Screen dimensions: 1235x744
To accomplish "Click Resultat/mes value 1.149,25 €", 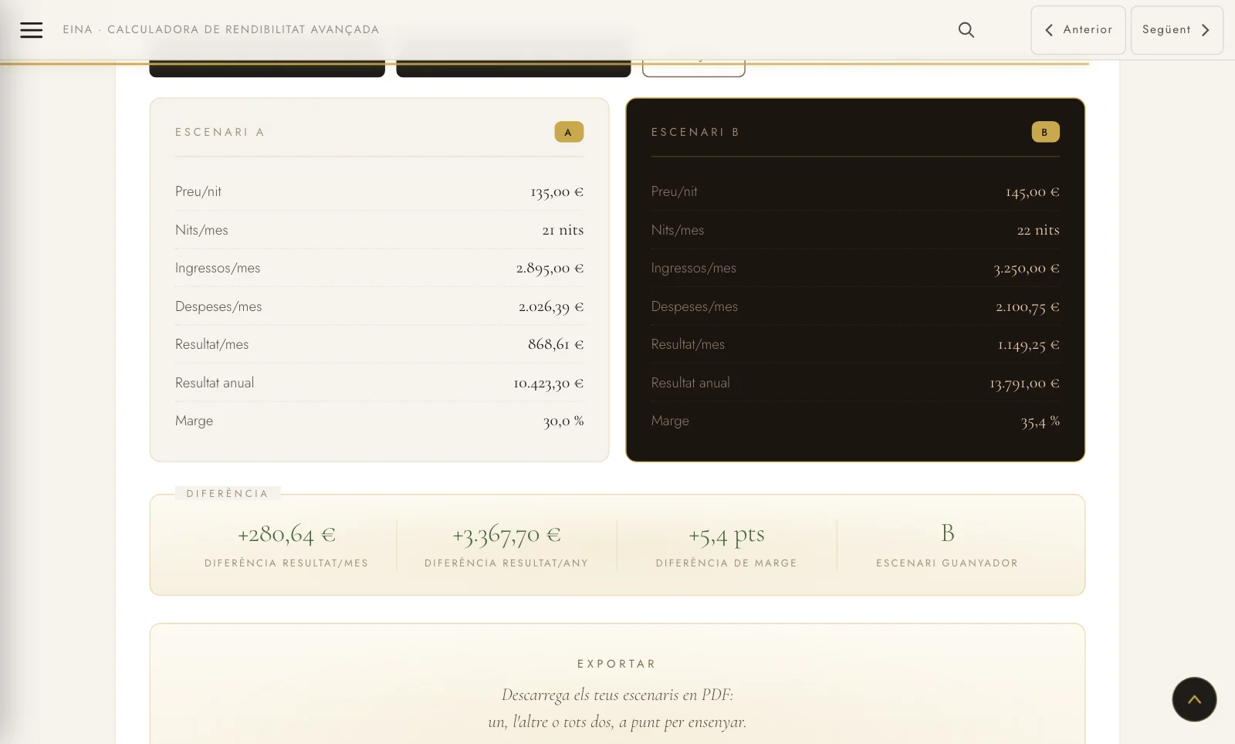I will 1029,344.
